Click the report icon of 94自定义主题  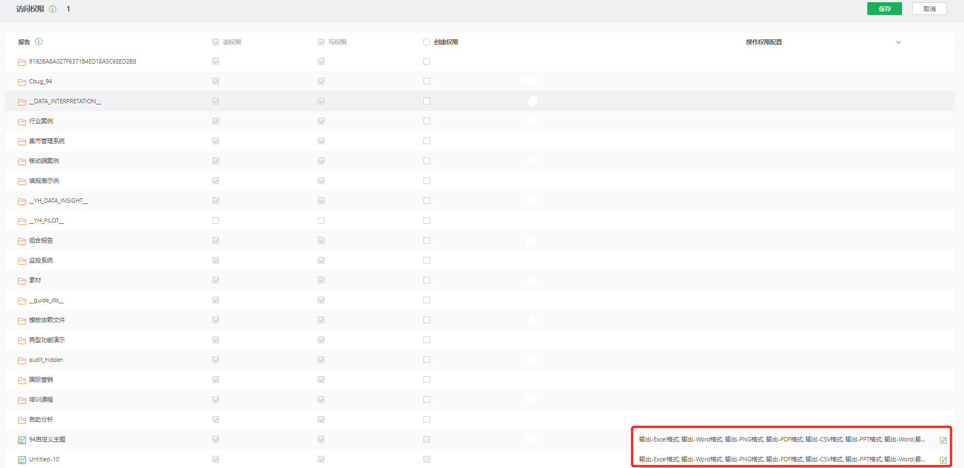[22, 440]
